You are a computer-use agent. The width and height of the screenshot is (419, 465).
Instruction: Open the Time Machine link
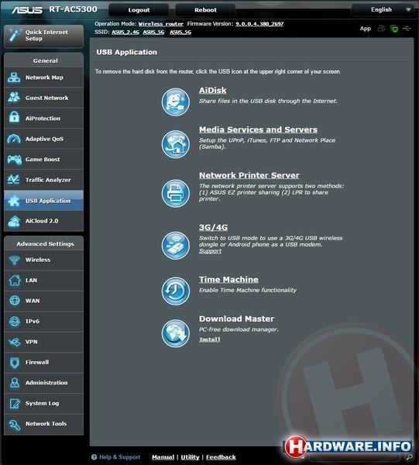(228, 279)
